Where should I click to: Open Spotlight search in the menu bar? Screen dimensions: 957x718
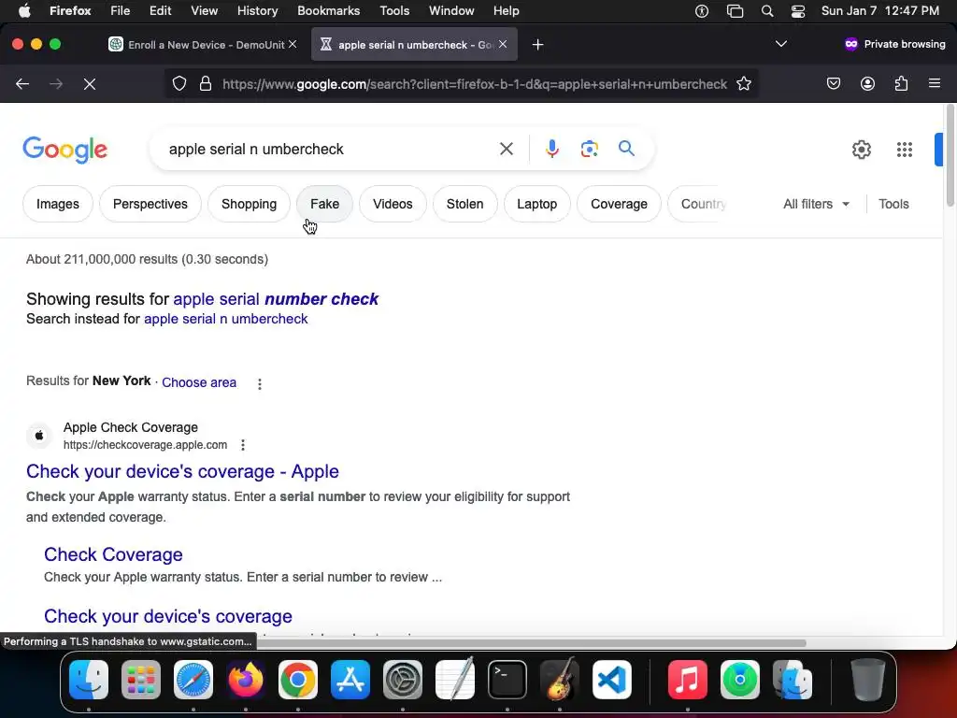(x=767, y=11)
